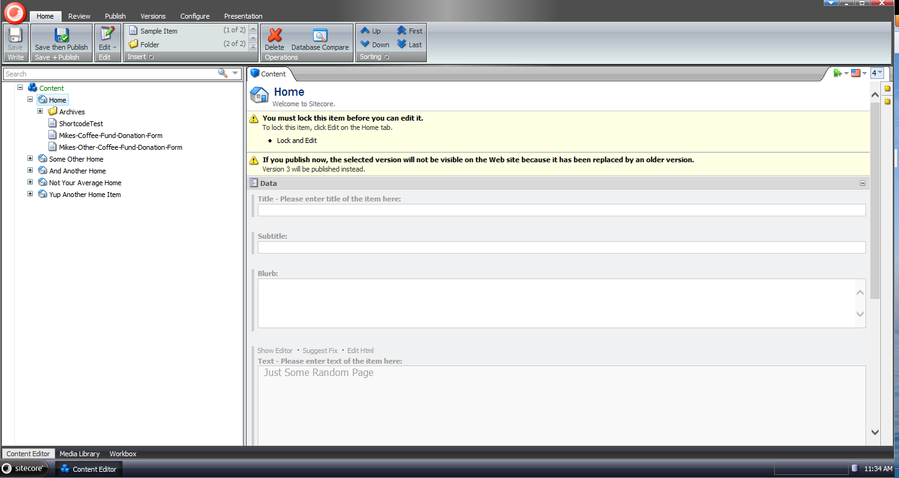Select ShortcodeTest in content tree

click(81, 124)
